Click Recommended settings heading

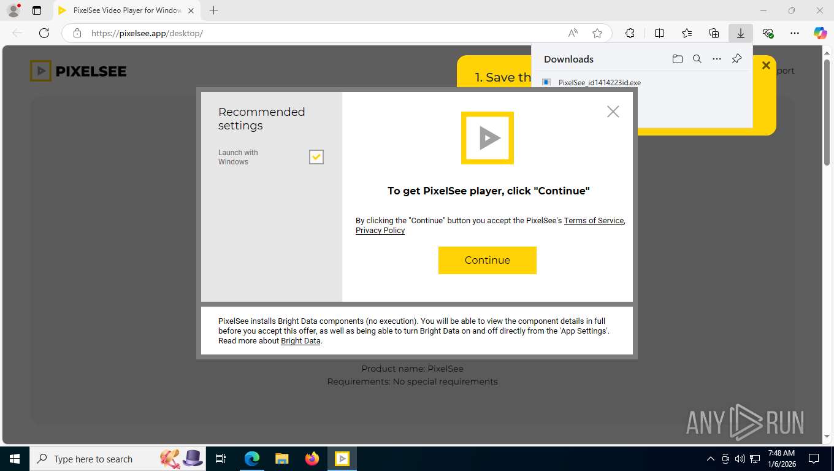pyautogui.click(x=262, y=118)
